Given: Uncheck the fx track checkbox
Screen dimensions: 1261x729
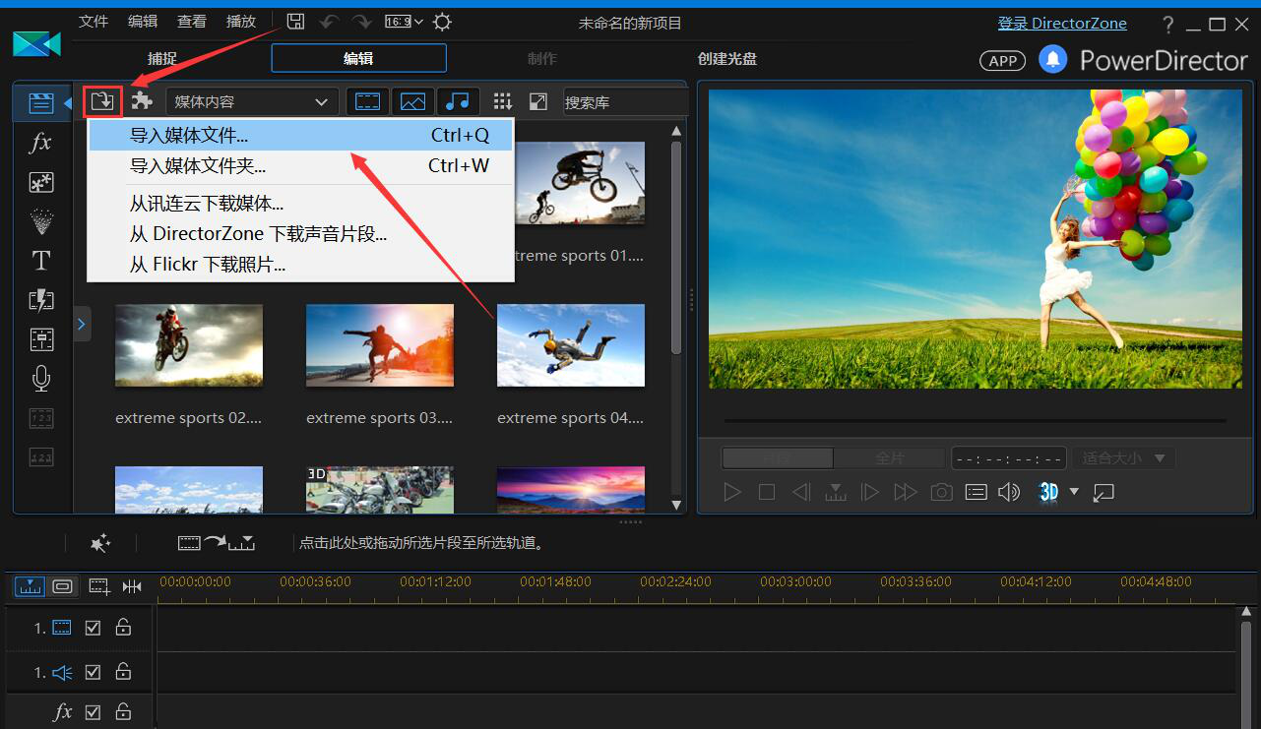Looking at the screenshot, I should click(92, 711).
